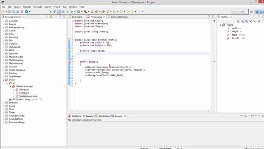The height and width of the screenshot is (149, 264).
Task: Toggle Mark Occurrences highlighted toolbar button
Action: point(59,12)
